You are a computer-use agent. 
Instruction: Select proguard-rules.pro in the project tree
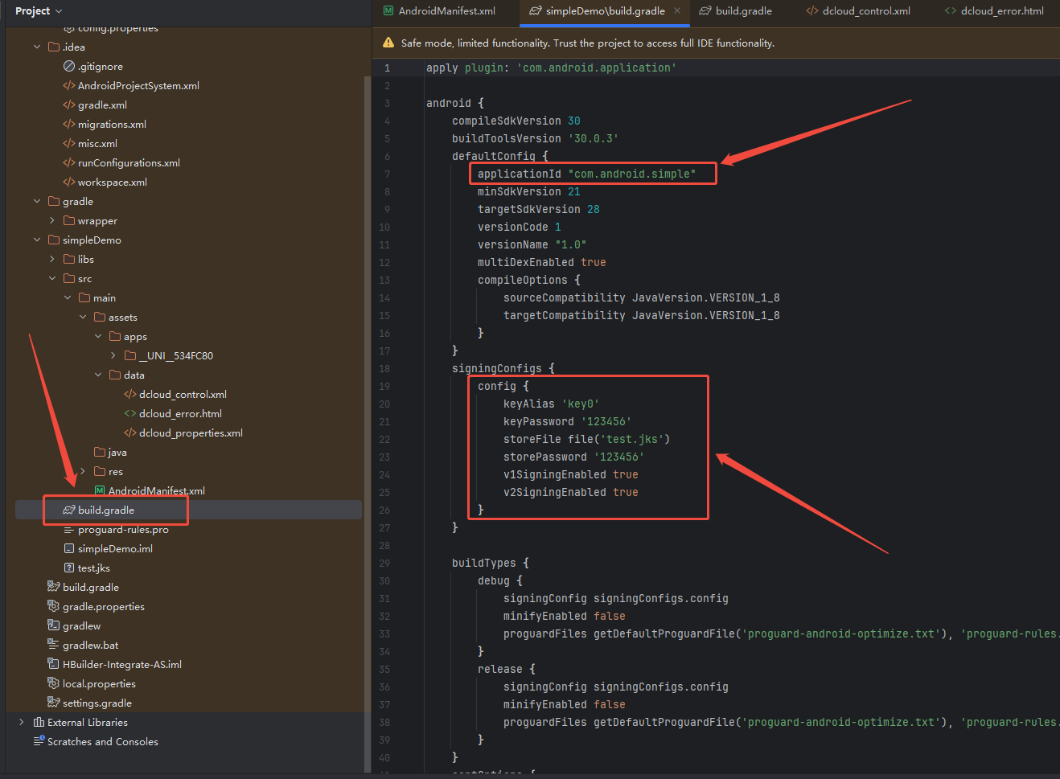click(x=123, y=530)
